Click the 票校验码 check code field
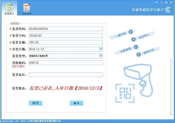The width and height of the screenshot is (175, 123). [x=66, y=63]
